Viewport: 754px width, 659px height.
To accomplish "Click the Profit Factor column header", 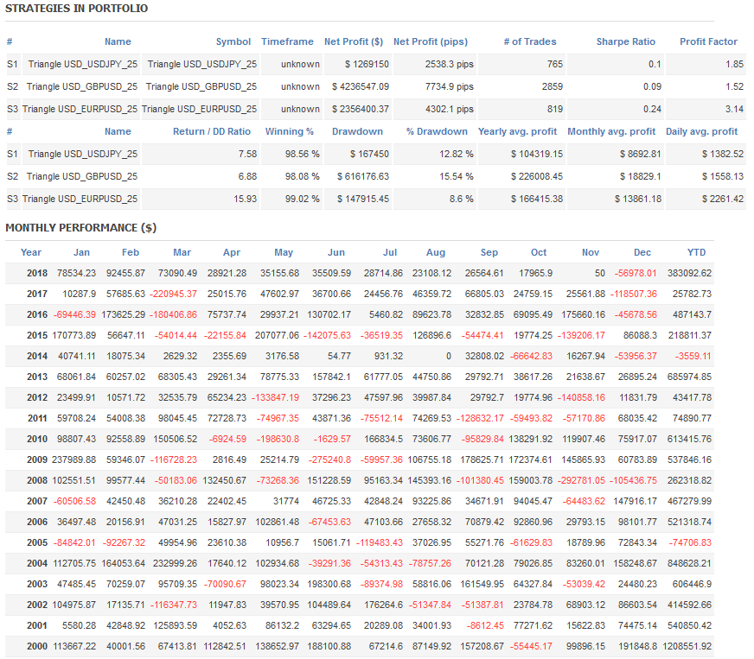I will click(x=708, y=41).
